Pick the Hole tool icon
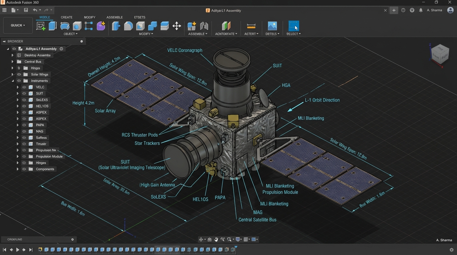 point(77,26)
